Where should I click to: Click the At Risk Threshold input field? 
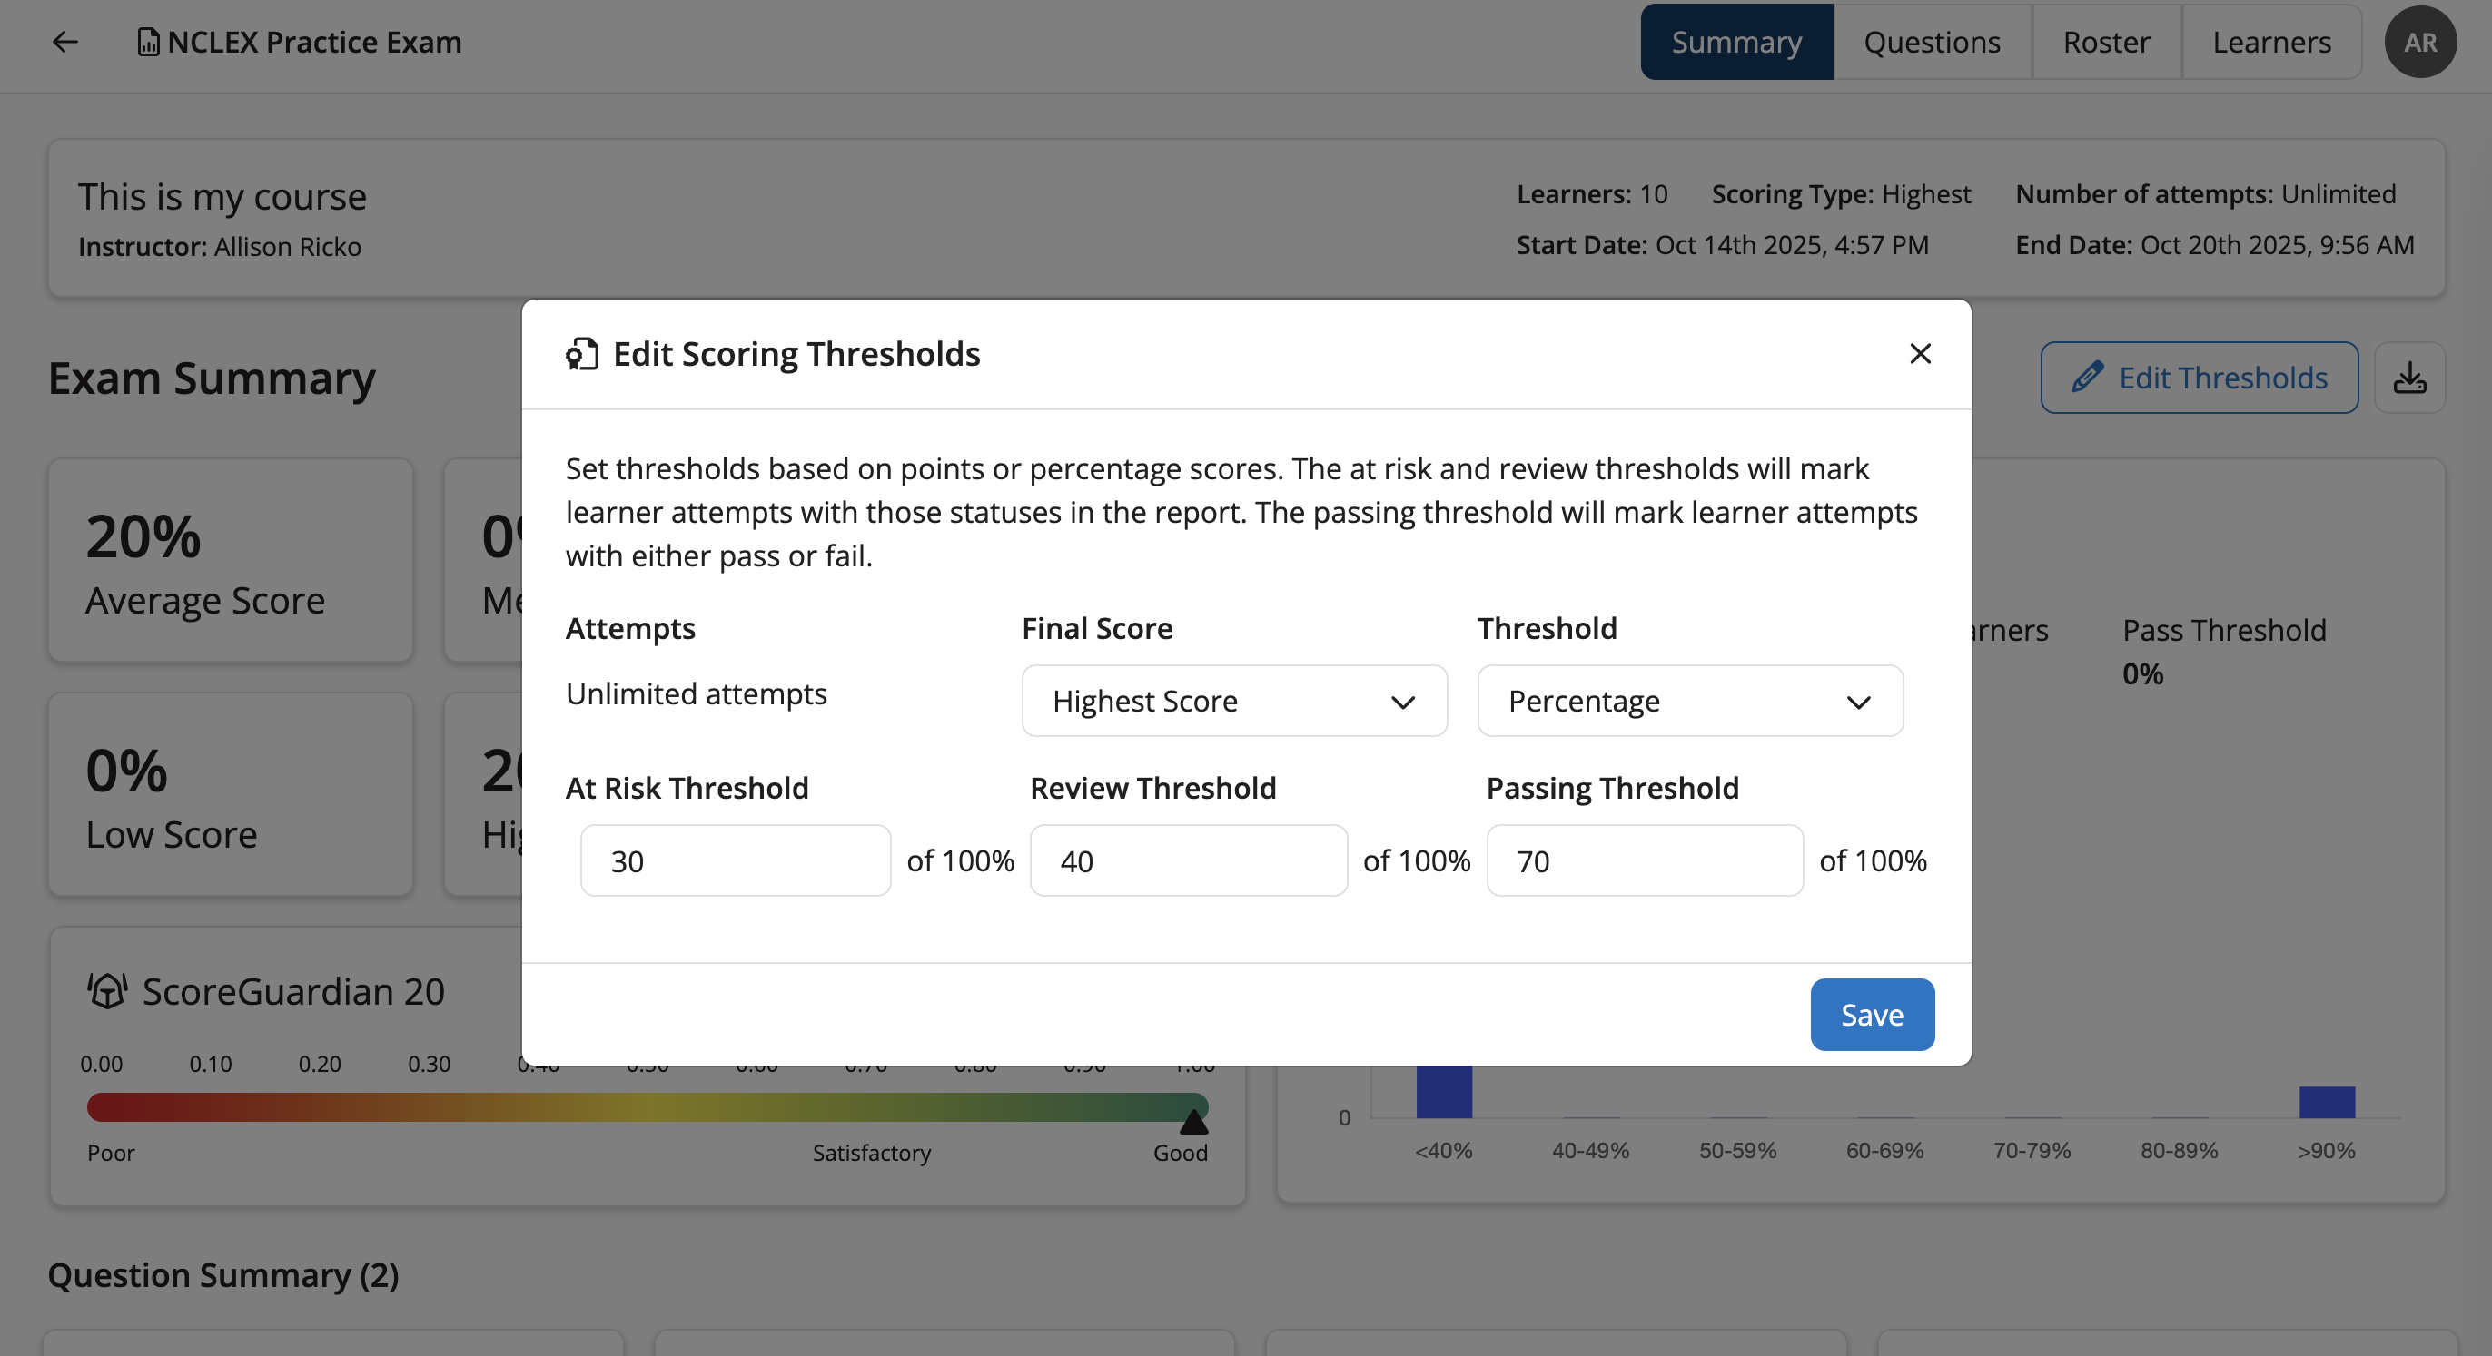(x=736, y=860)
